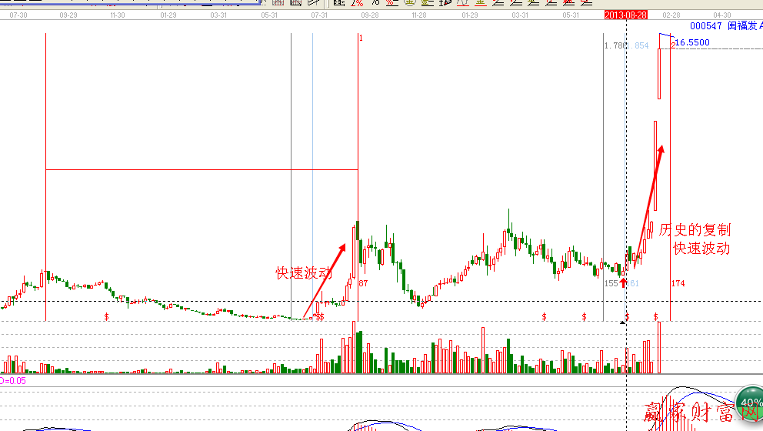Click the number 174 label on the chart
The height and width of the screenshot is (431, 763).
pyautogui.click(x=678, y=284)
